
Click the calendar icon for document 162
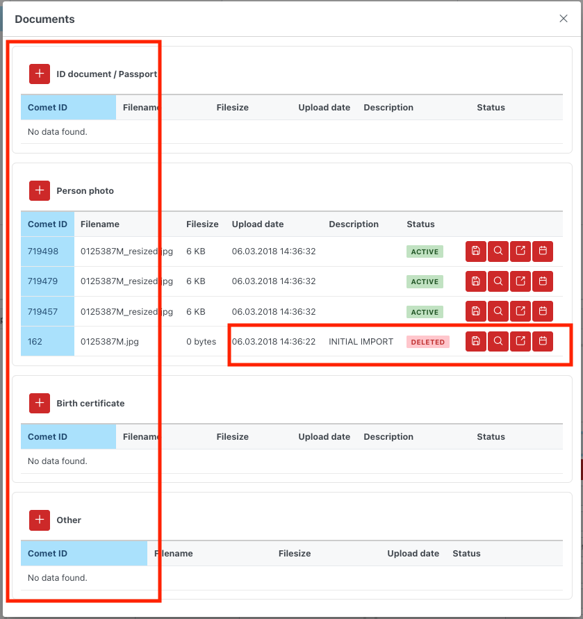coord(543,341)
